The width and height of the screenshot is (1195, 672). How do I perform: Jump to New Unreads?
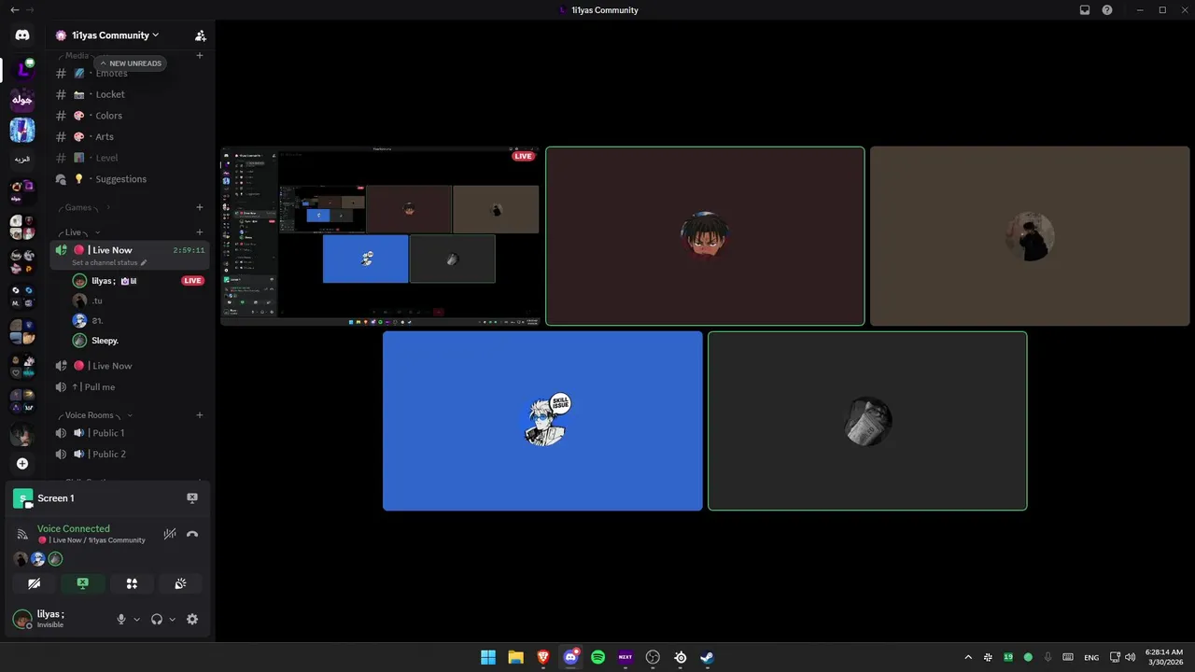pyautogui.click(x=131, y=63)
